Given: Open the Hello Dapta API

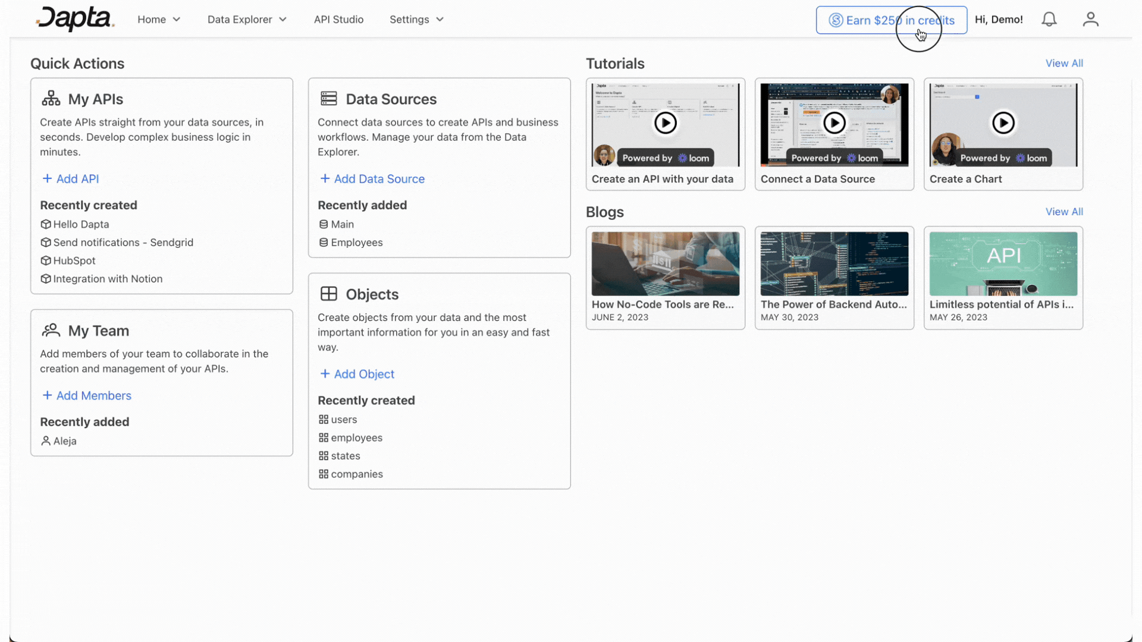Looking at the screenshot, I should 81,224.
